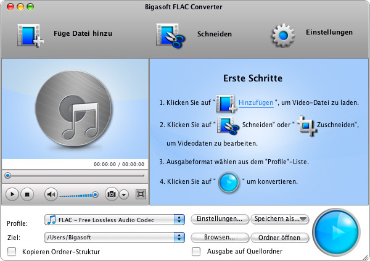Start conversion with the large blue button
The height and width of the screenshot is (261, 370).
pyautogui.click(x=337, y=232)
